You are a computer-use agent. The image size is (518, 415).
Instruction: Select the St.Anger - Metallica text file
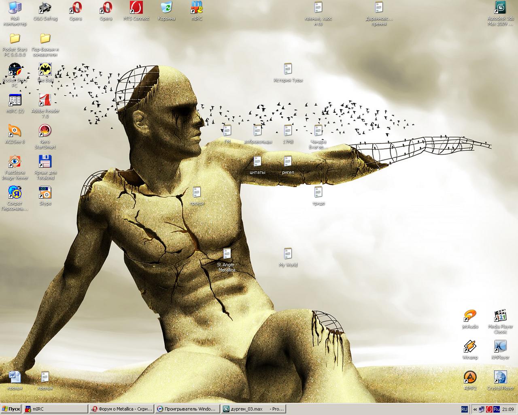click(x=227, y=254)
